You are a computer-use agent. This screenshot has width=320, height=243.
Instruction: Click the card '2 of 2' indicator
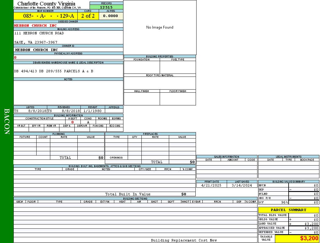[88, 16]
